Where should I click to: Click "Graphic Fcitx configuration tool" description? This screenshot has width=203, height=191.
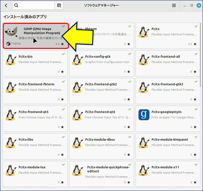click(x=107, y=62)
